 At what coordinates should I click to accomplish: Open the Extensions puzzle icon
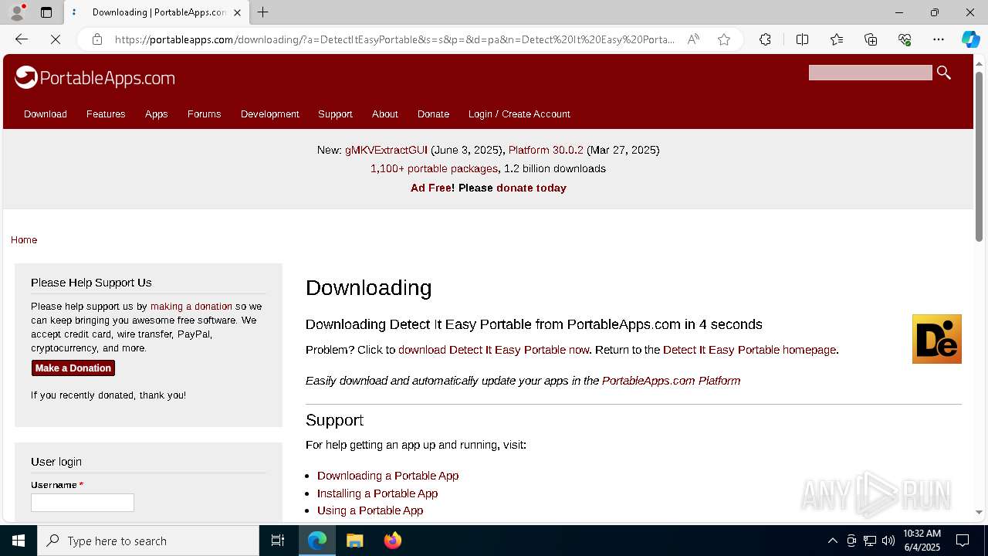tap(765, 39)
